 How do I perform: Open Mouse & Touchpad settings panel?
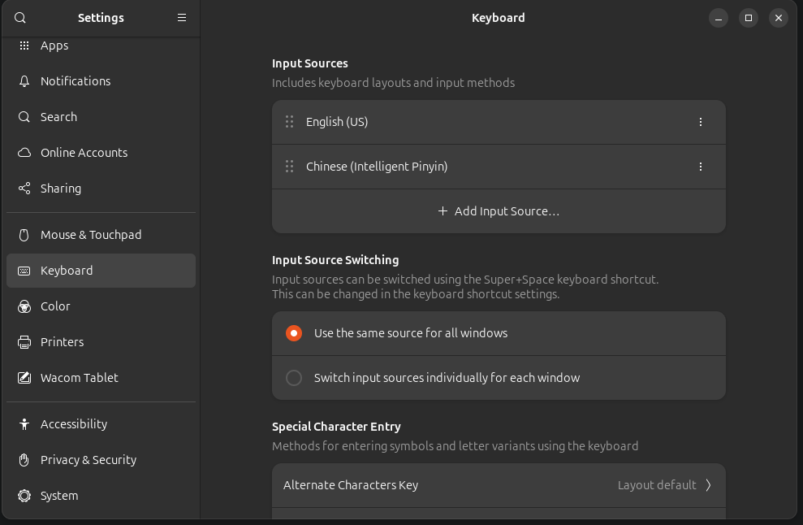coord(91,235)
